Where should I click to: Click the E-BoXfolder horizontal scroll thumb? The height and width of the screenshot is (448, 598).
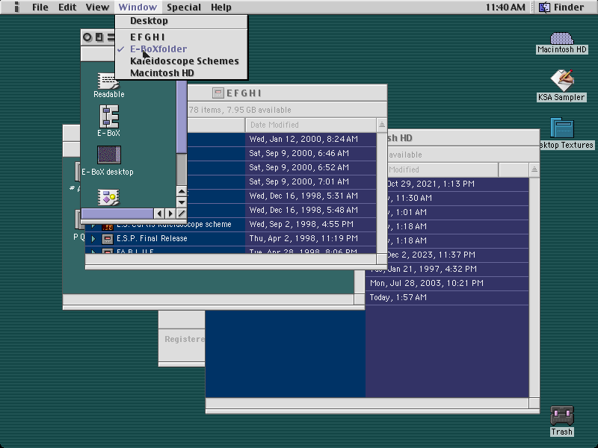117,214
